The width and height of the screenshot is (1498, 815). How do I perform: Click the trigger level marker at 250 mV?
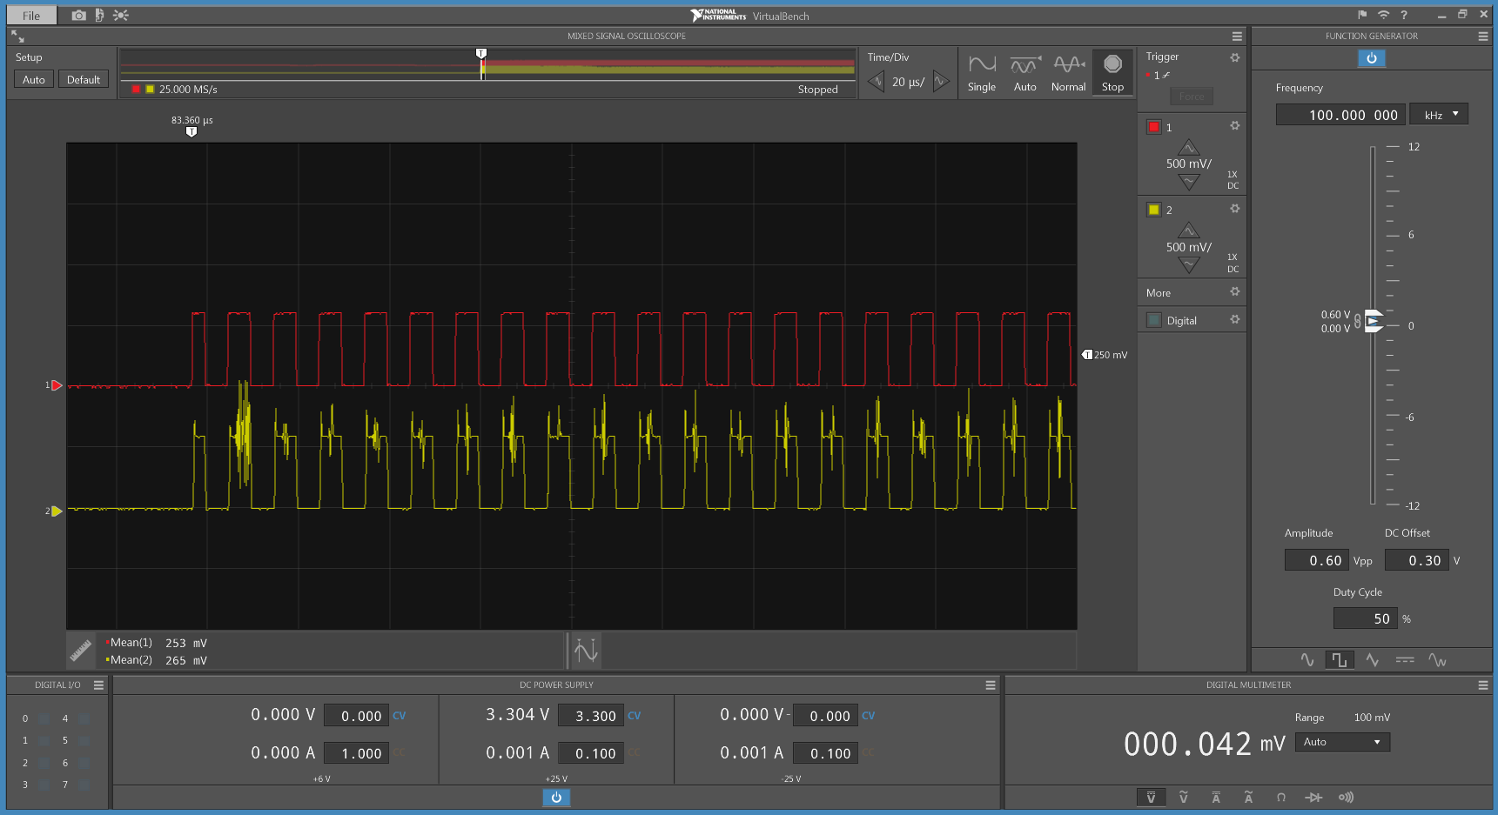[x=1087, y=355]
